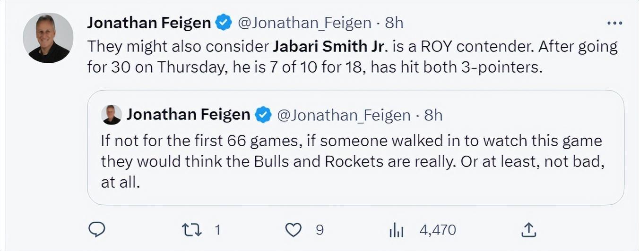Retweet this post using the retweet icon
Image resolution: width=639 pixels, height=251 pixels.
(x=191, y=230)
